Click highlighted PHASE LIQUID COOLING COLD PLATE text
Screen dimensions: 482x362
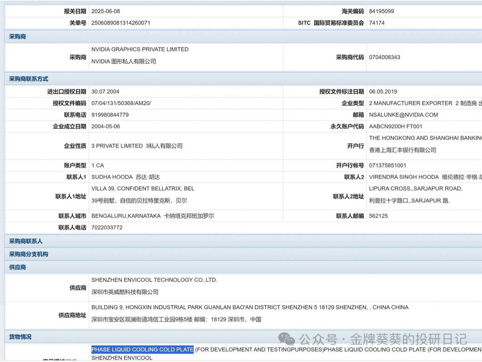(x=142, y=349)
